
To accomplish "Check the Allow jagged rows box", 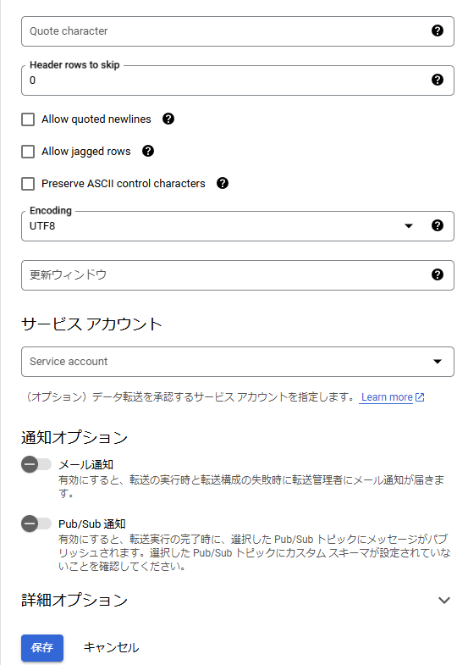I will (28, 152).
